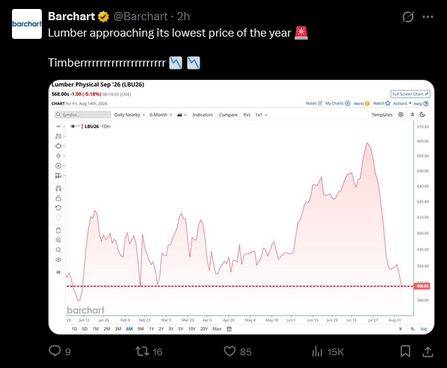The height and width of the screenshot is (368, 447).
Task: Open the 1x1 grid layout dropdown
Action: click(x=261, y=114)
